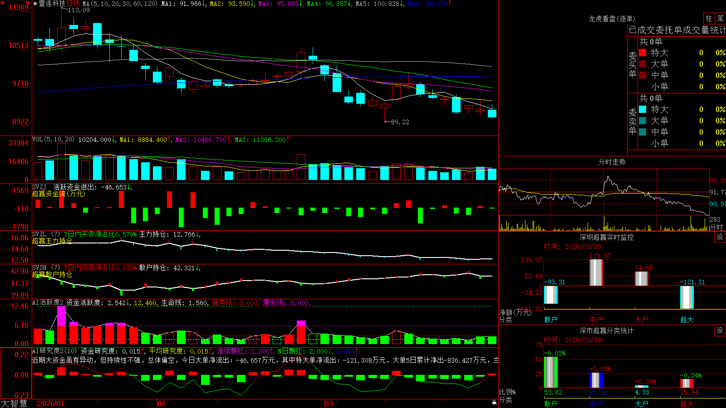
Task: Click the 主力持仓: 12.766 value
Action: pyautogui.click(x=167, y=234)
